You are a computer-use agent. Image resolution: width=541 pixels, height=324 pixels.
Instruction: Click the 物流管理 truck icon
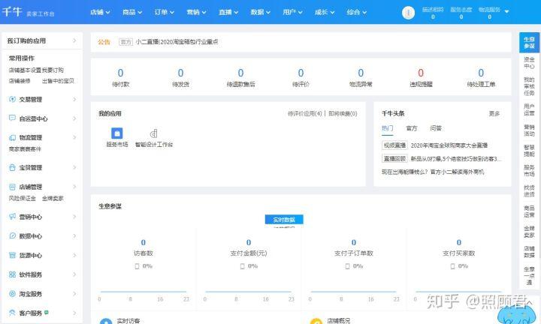13,137
